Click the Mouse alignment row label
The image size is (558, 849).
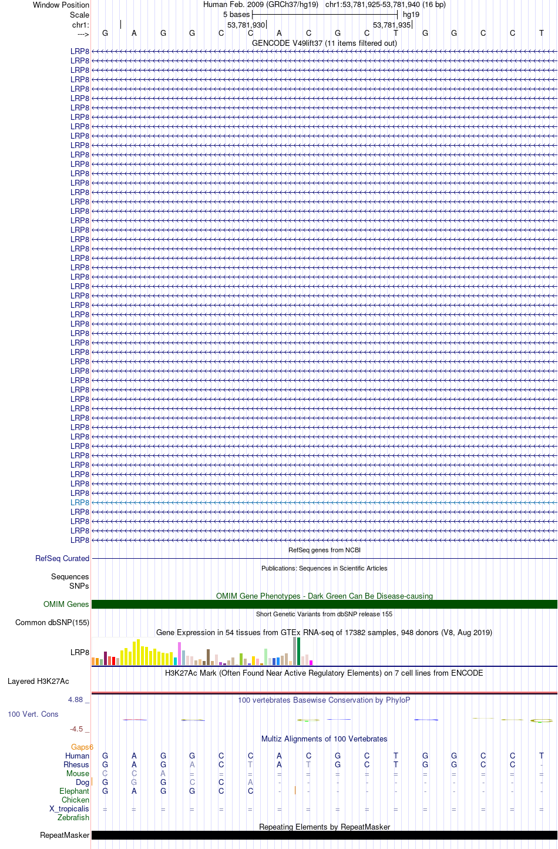coord(78,773)
